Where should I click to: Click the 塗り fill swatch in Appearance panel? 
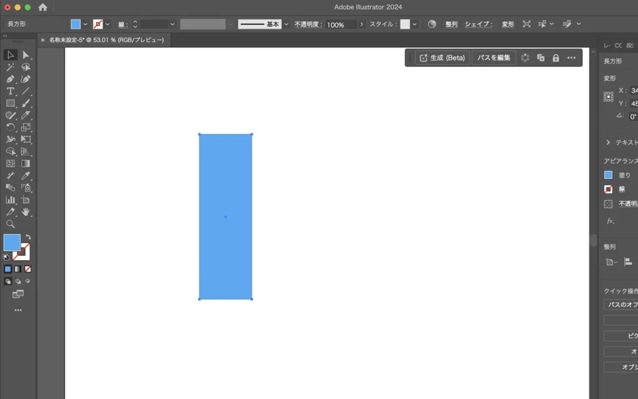point(609,175)
